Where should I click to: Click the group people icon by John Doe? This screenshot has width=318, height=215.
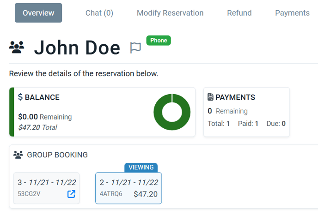(x=17, y=48)
